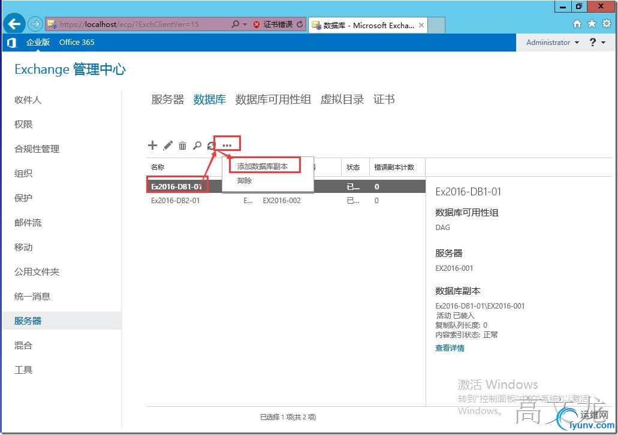Open the address bar dropdown arrow

(245, 24)
